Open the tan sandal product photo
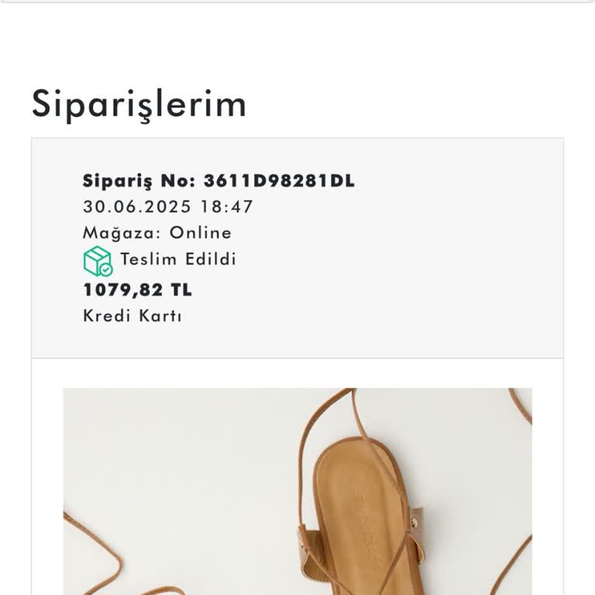 [297, 491]
